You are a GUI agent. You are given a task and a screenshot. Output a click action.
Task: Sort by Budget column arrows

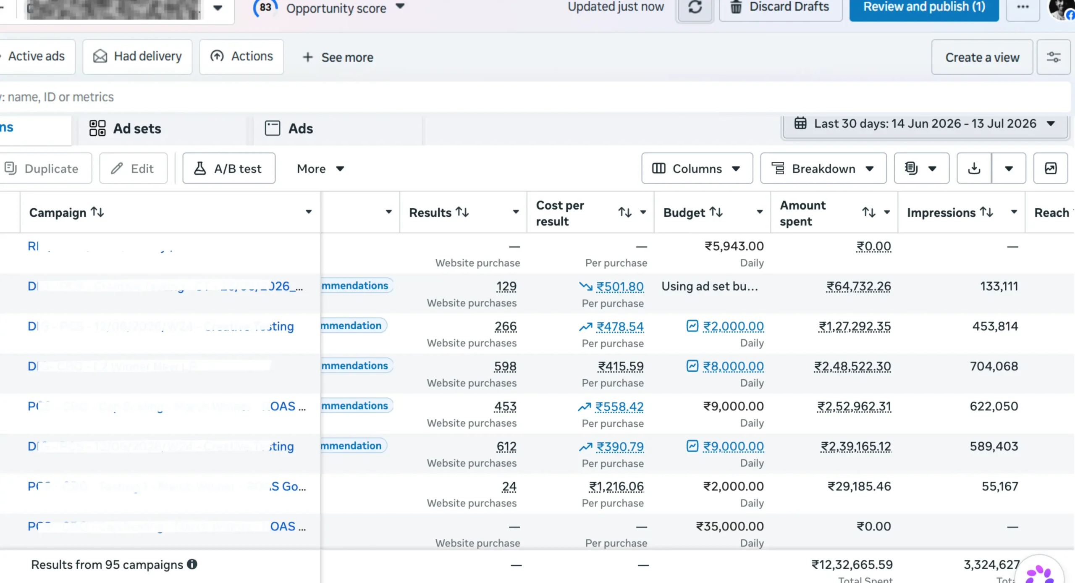pyautogui.click(x=716, y=212)
